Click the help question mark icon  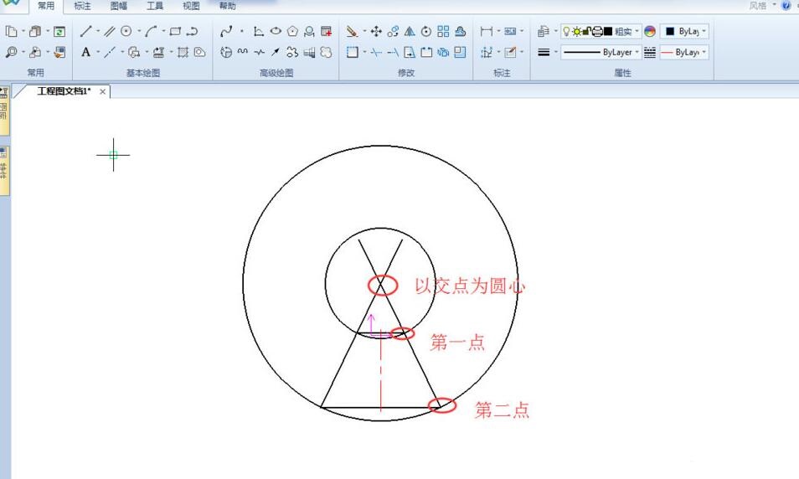pos(786,6)
